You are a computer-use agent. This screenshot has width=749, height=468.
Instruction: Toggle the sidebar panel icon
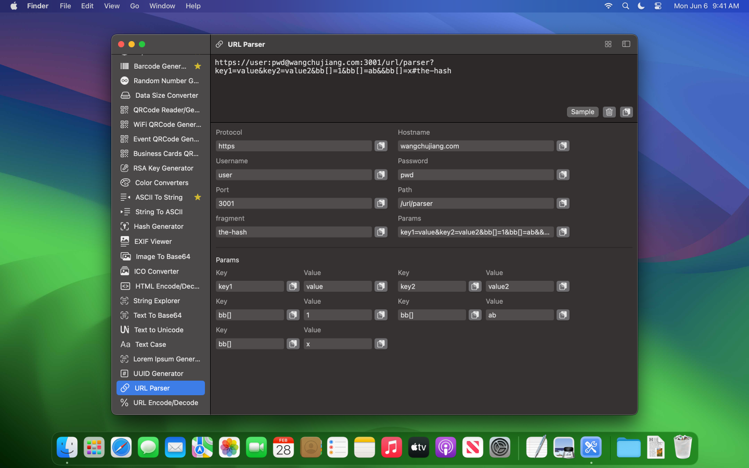coord(626,44)
